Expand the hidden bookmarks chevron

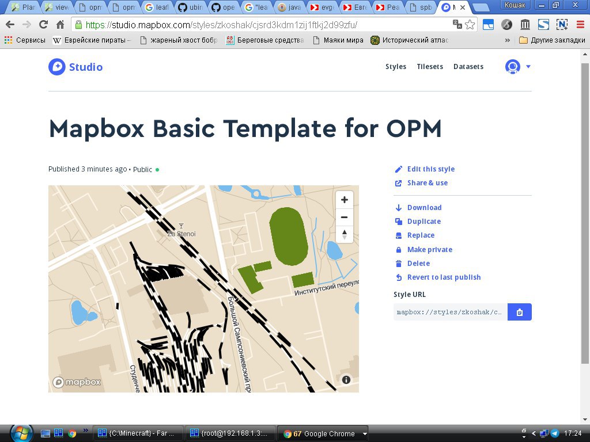[508, 40]
